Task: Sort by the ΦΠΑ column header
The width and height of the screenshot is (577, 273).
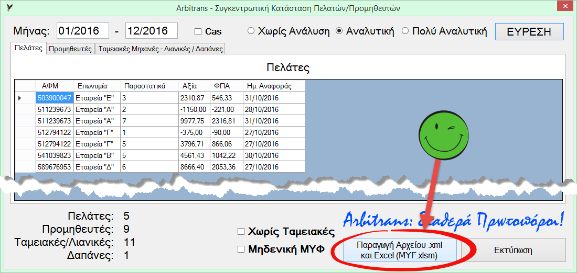Action: click(226, 86)
